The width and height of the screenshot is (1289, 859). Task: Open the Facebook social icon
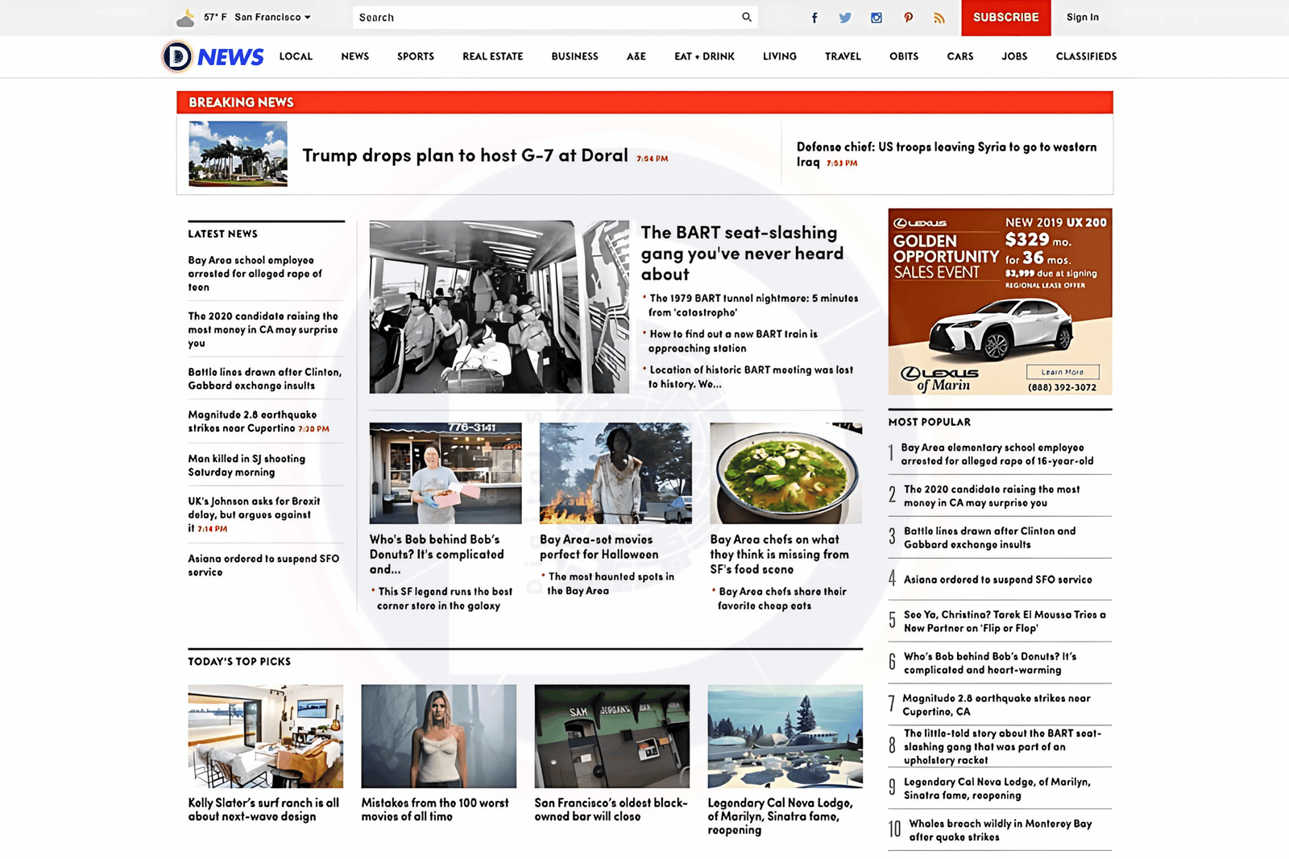click(x=814, y=18)
